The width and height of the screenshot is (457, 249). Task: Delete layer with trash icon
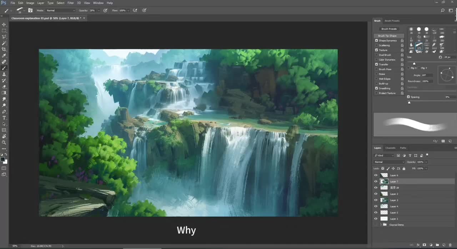[450, 245]
